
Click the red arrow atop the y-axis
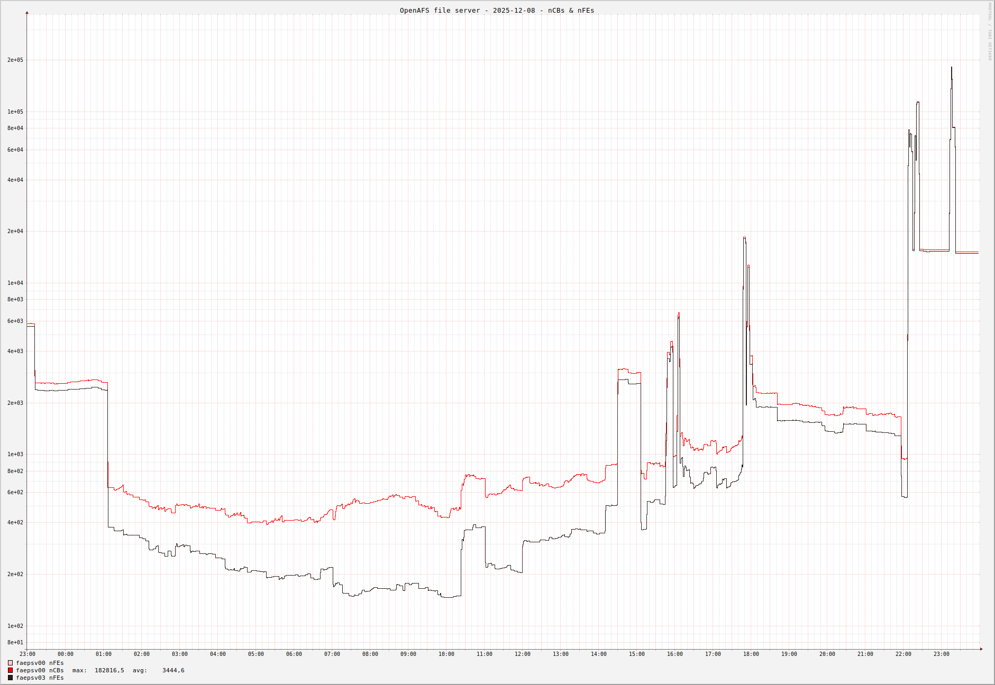click(27, 13)
